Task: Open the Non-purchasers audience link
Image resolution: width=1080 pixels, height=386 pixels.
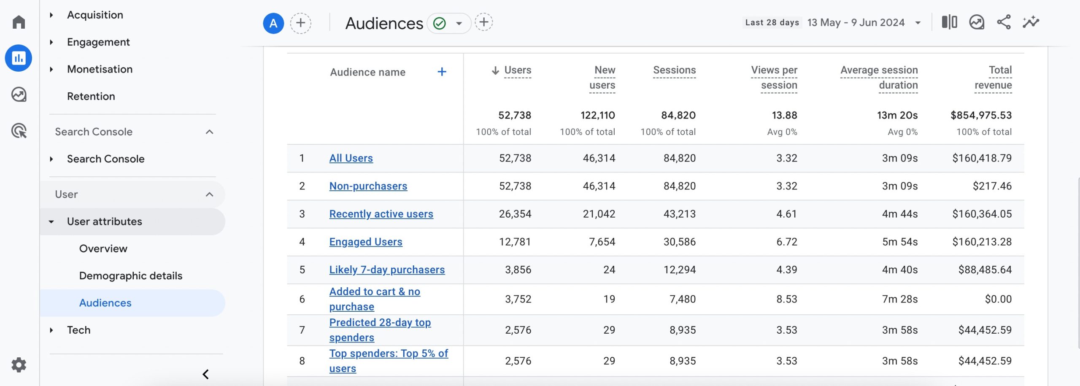Action: pyautogui.click(x=368, y=186)
